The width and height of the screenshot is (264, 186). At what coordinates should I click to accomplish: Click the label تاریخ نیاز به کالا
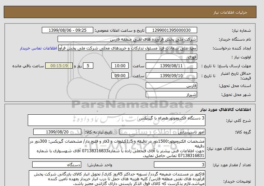coord(98,132)
